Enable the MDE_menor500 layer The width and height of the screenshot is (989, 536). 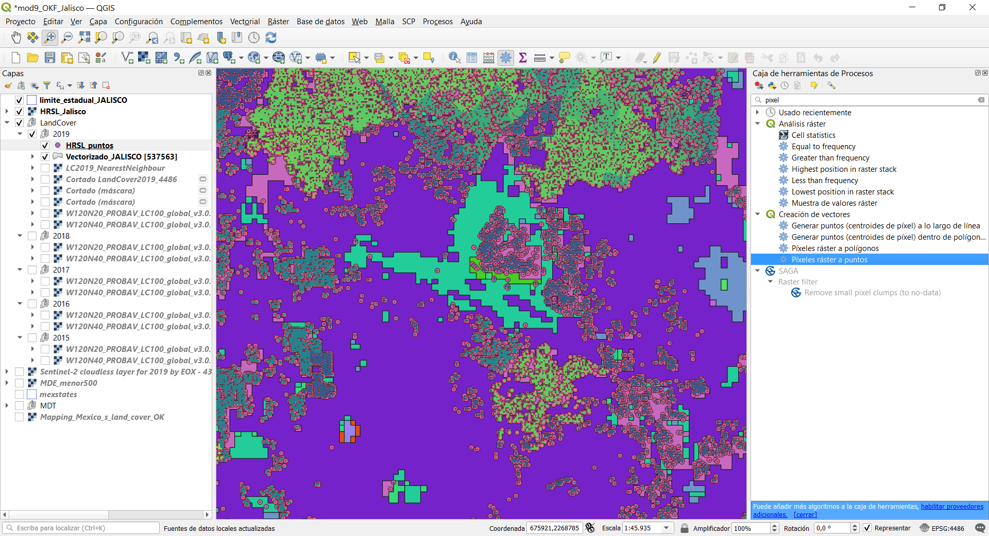coord(20,383)
